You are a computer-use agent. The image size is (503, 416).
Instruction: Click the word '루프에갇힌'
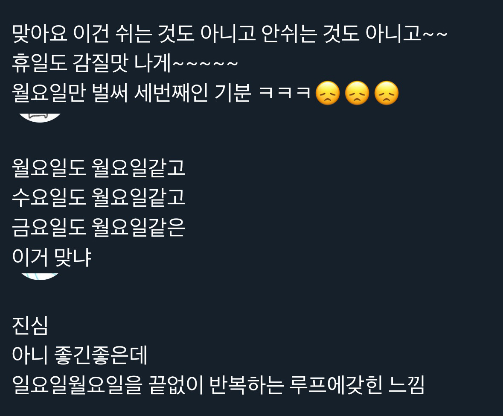click(336, 384)
